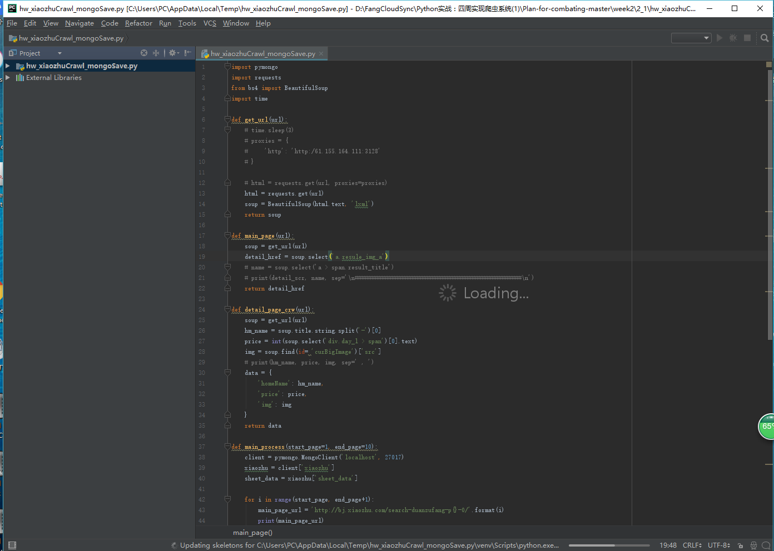Open run configuration dropdown
The width and height of the screenshot is (774, 551).
pyautogui.click(x=691, y=38)
